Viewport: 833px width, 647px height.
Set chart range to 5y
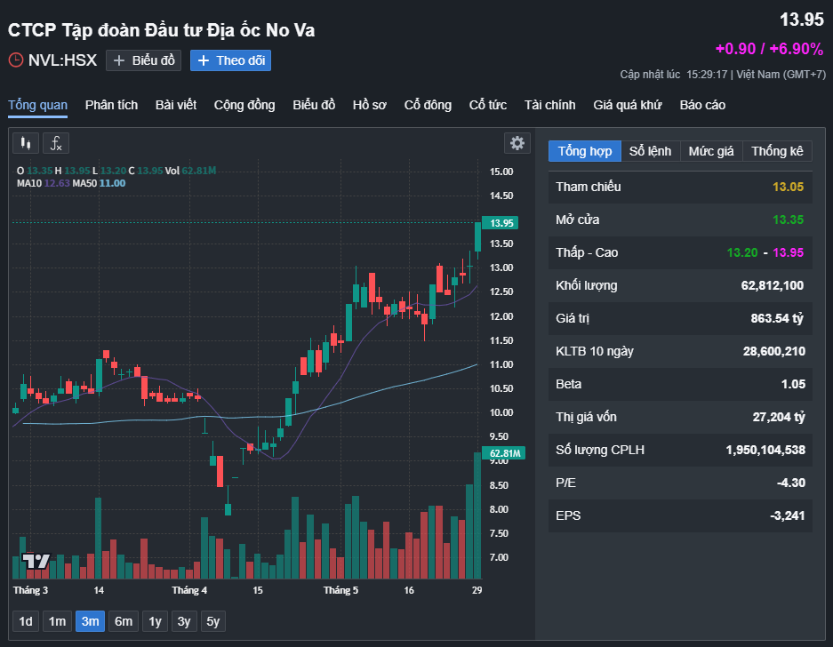click(x=213, y=621)
